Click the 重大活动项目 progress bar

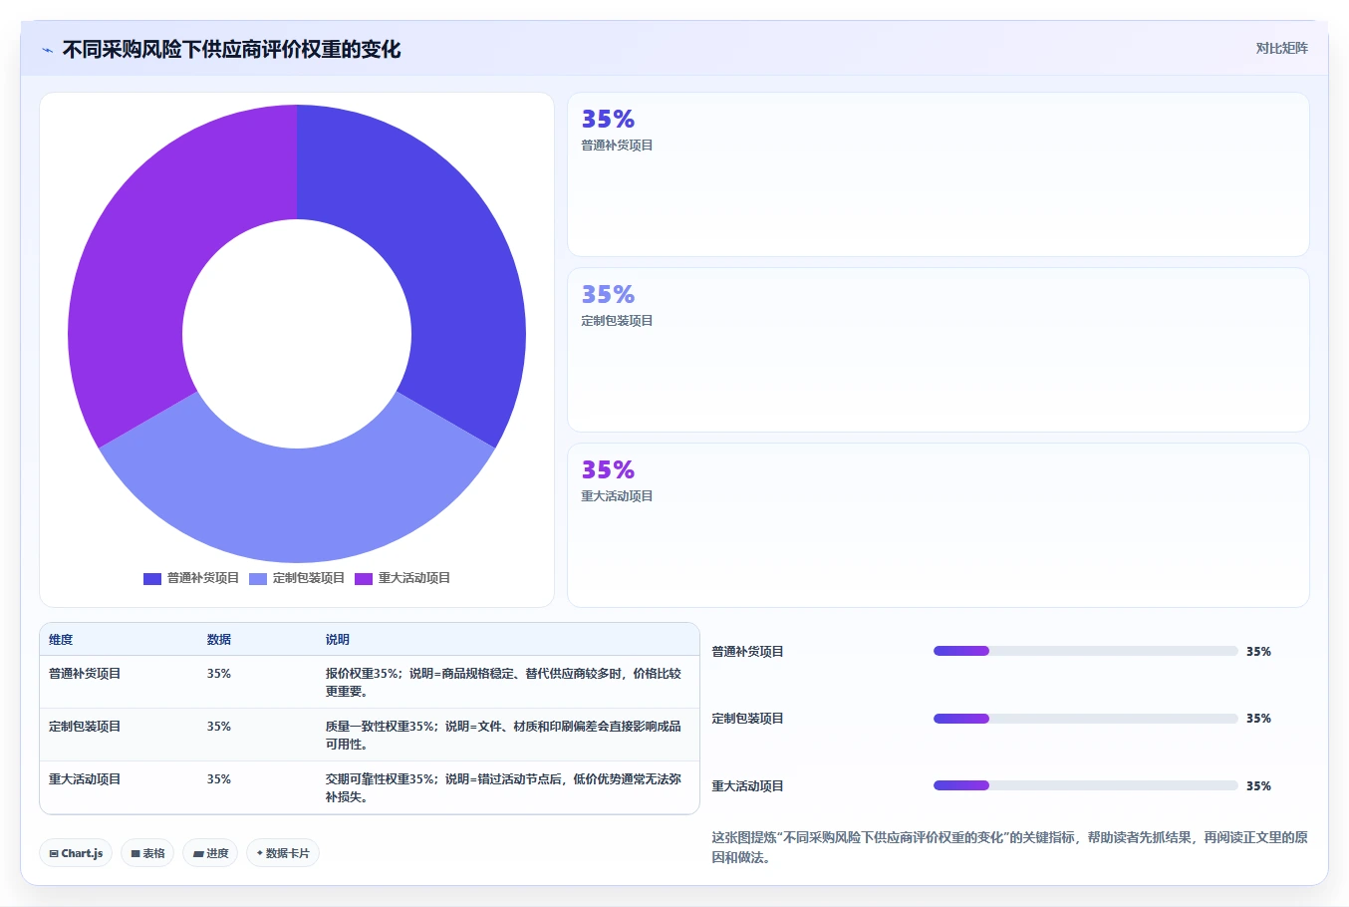[x=1085, y=785]
